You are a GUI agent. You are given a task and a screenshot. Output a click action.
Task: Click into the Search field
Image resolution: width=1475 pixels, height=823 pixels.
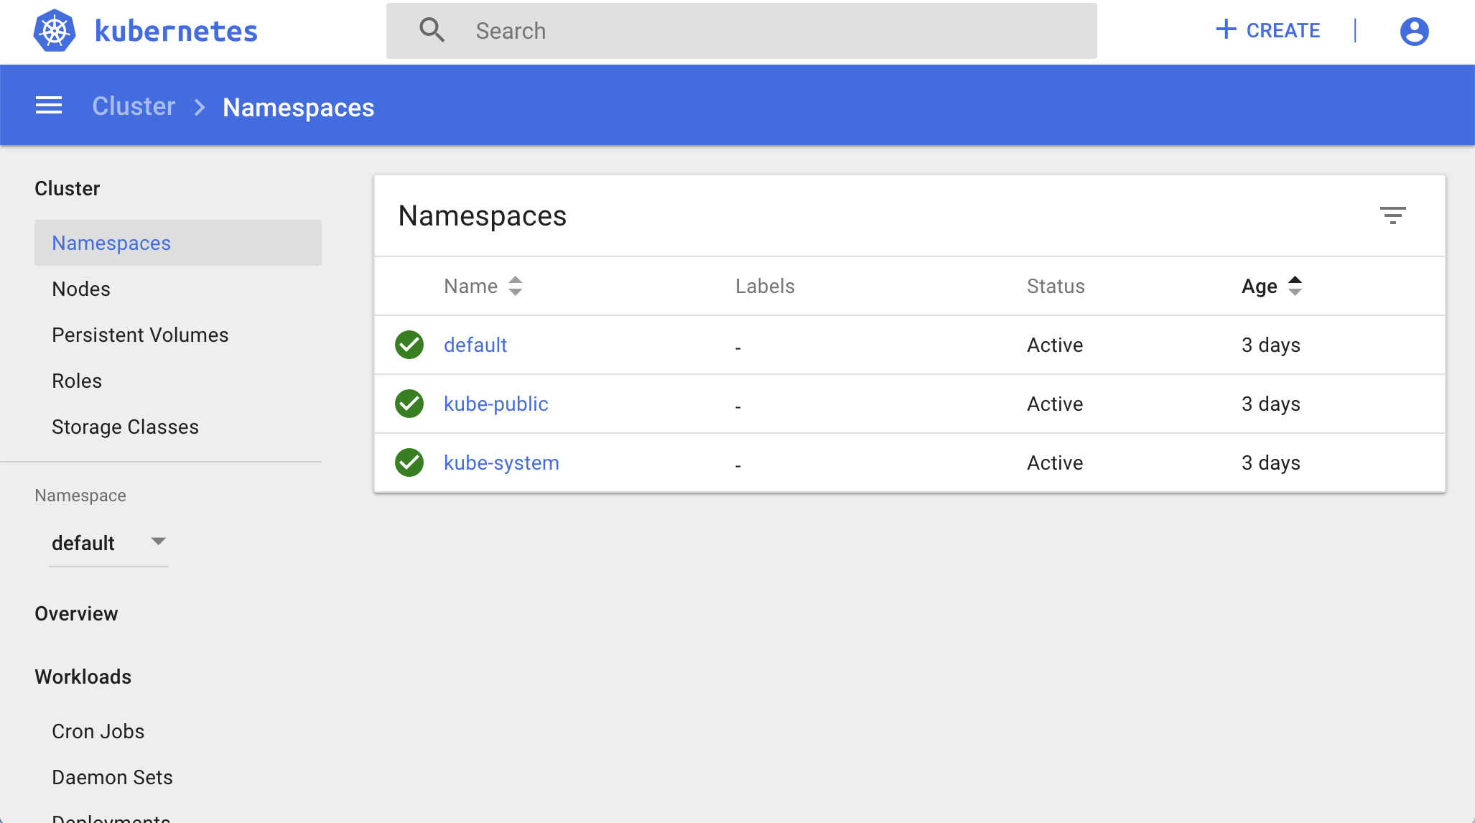point(742,31)
